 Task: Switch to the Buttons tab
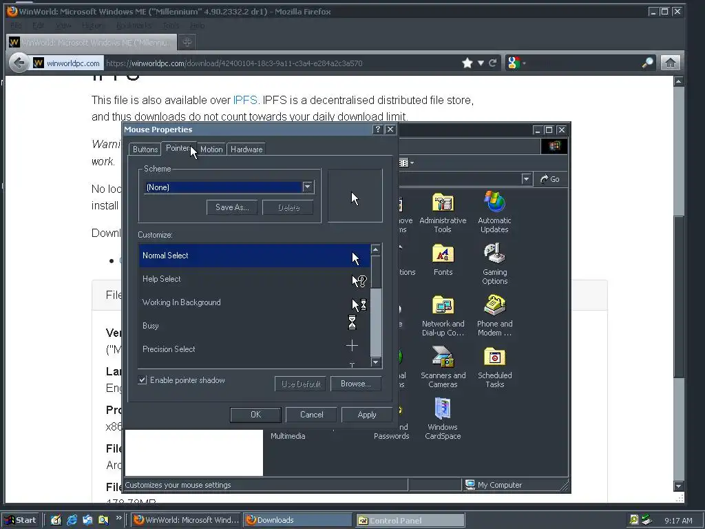pyautogui.click(x=145, y=149)
